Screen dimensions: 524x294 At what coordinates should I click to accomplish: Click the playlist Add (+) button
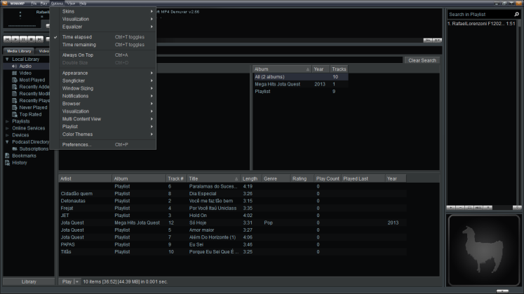pos(451,207)
